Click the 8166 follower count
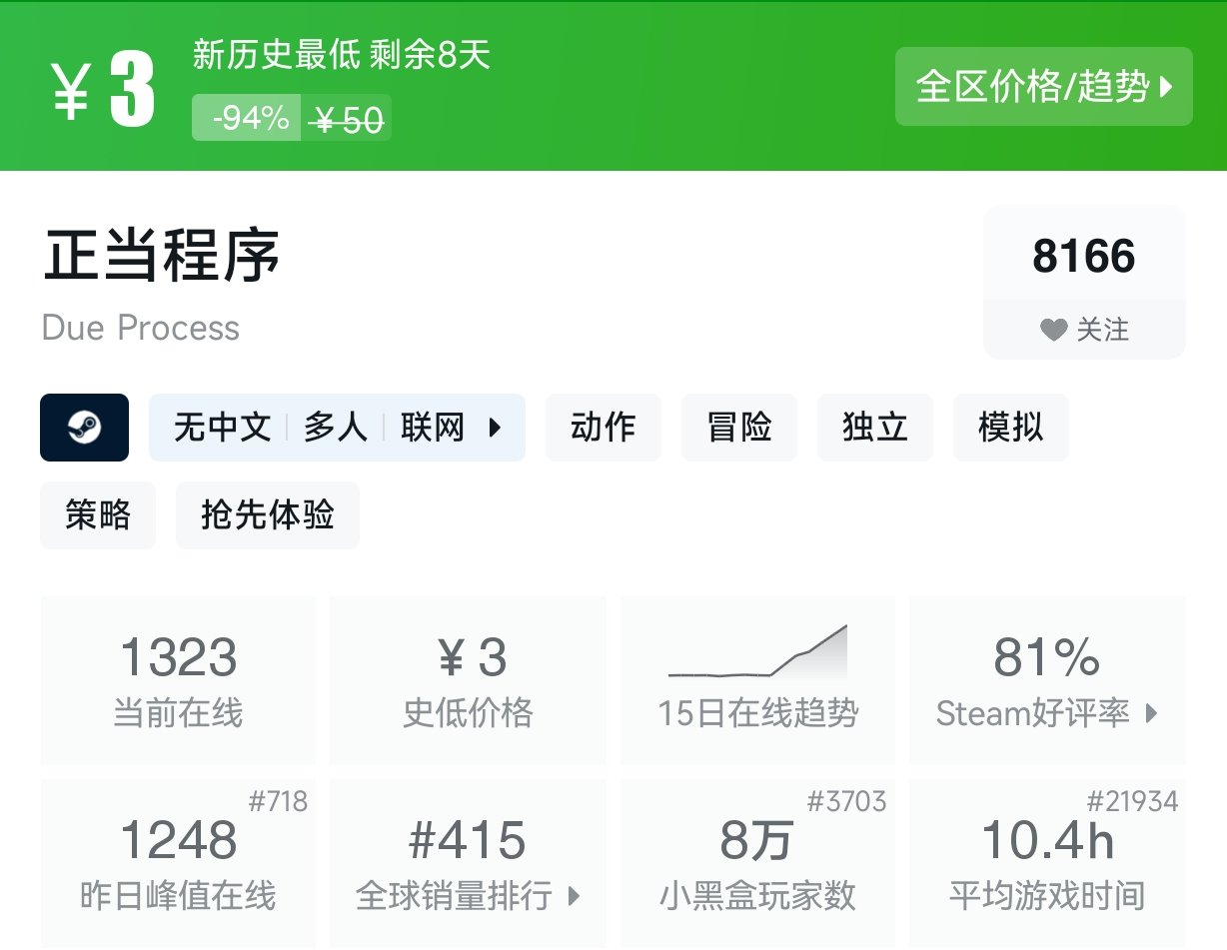Image resolution: width=1227 pixels, height=950 pixels. click(x=1084, y=257)
